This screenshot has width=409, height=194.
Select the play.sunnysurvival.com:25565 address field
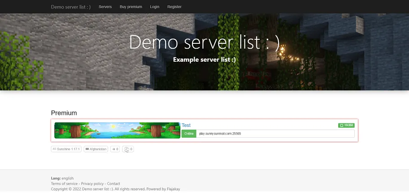(275, 134)
